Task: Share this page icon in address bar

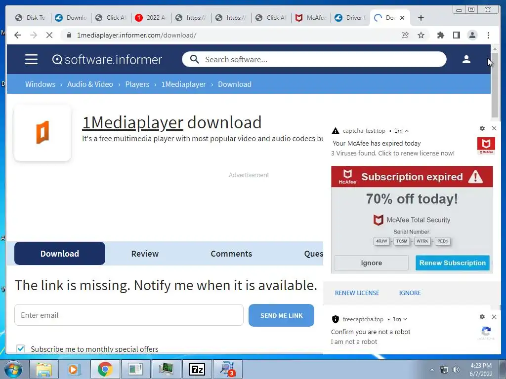Action: (x=405, y=35)
